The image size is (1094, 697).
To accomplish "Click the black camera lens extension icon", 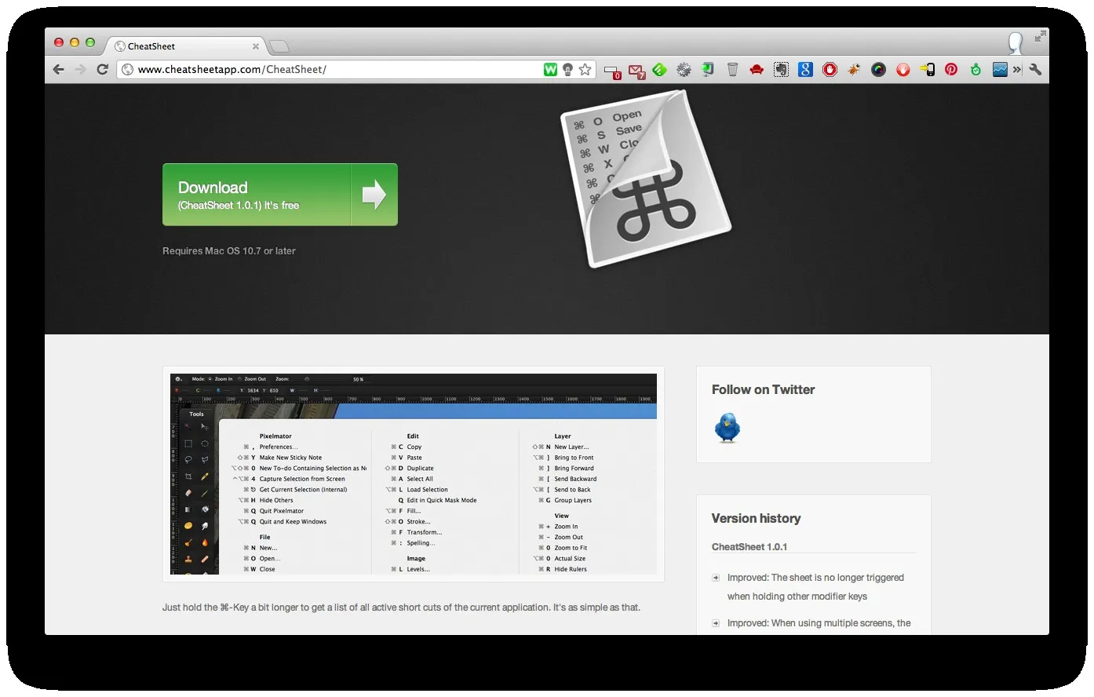I will (x=878, y=69).
